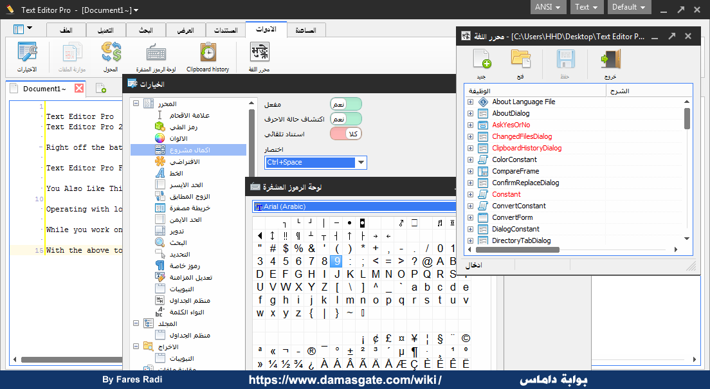The height and width of the screenshot is (389, 710).
Task: Select رموز خاصة special characters item
Action: [x=185, y=266]
